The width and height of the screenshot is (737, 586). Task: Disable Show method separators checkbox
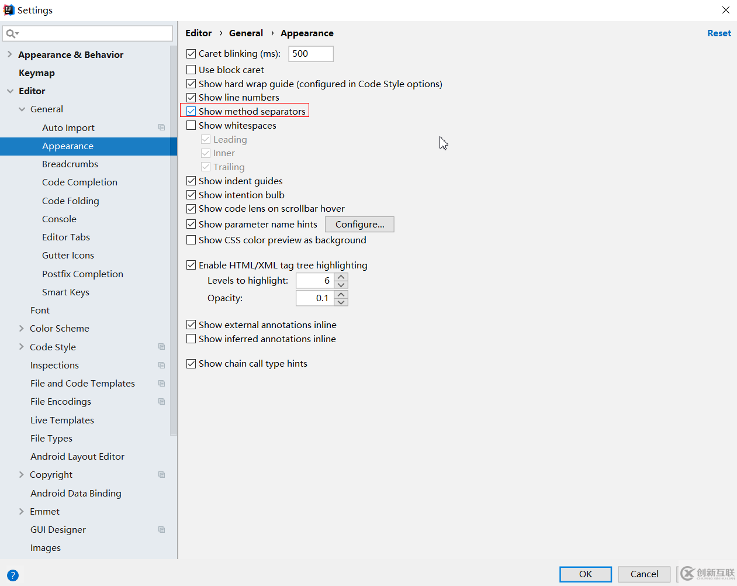click(192, 111)
